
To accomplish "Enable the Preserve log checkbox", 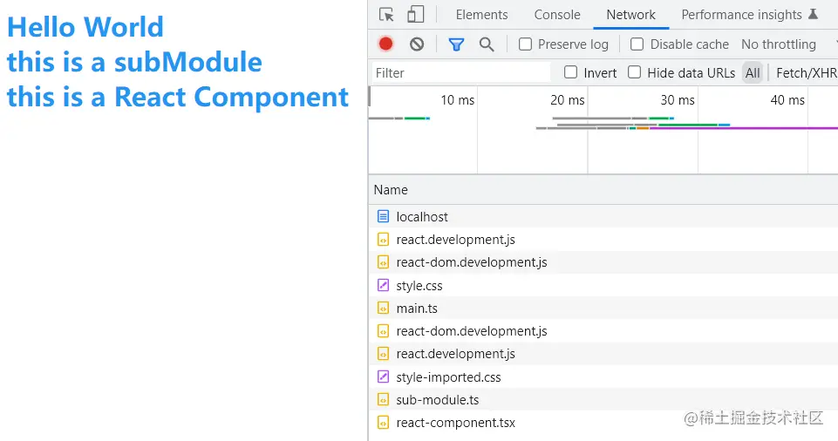I will 525,44.
